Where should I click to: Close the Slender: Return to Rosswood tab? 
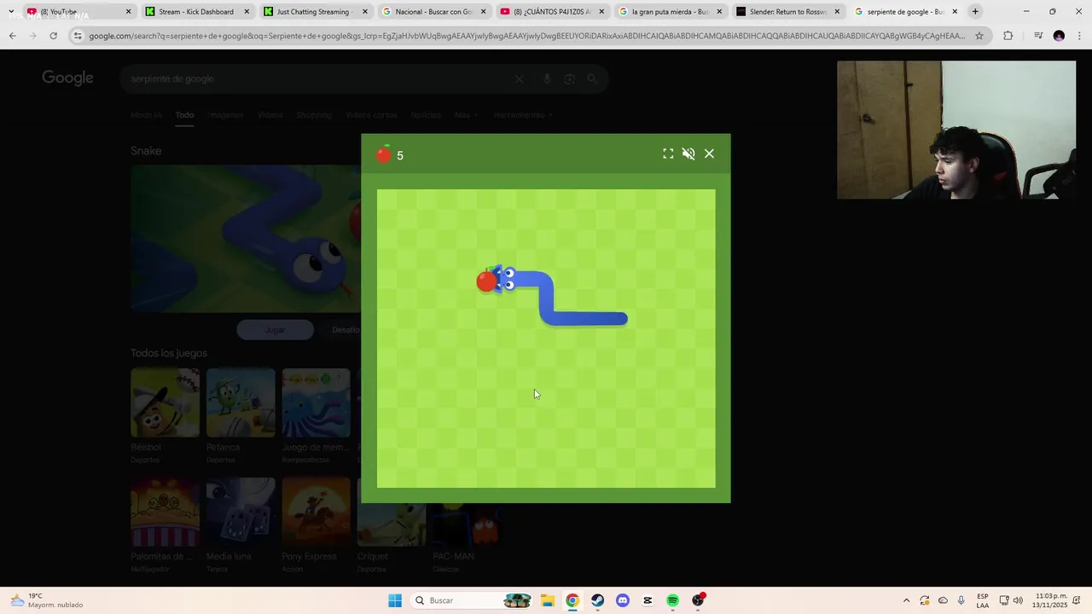837,12
